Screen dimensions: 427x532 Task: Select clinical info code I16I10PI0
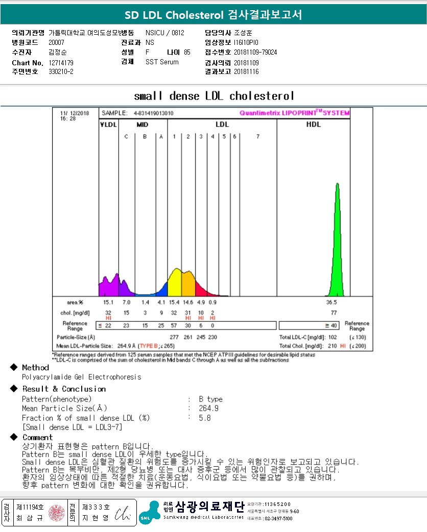click(x=246, y=42)
